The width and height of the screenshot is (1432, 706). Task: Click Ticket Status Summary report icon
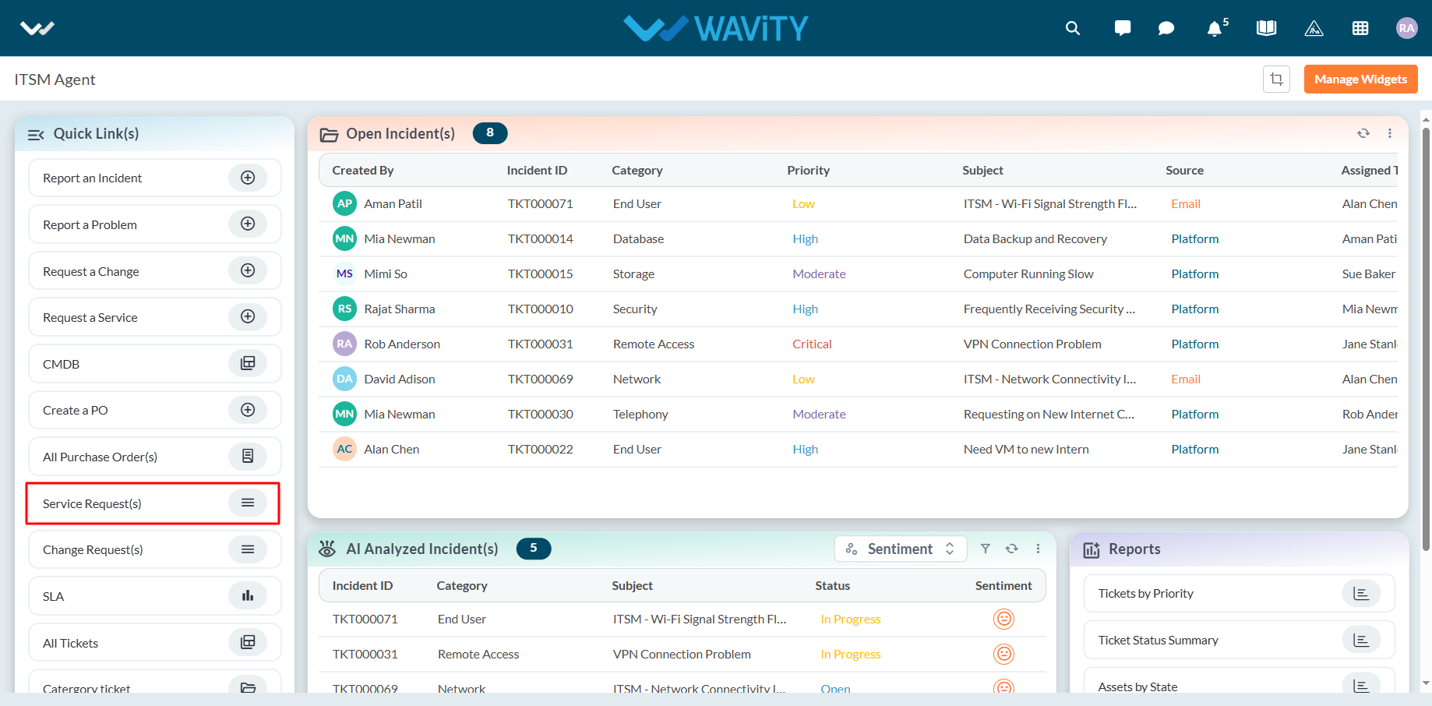[x=1361, y=640]
